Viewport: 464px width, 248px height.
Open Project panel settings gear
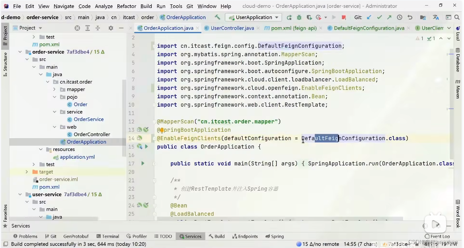tap(111, 28)
